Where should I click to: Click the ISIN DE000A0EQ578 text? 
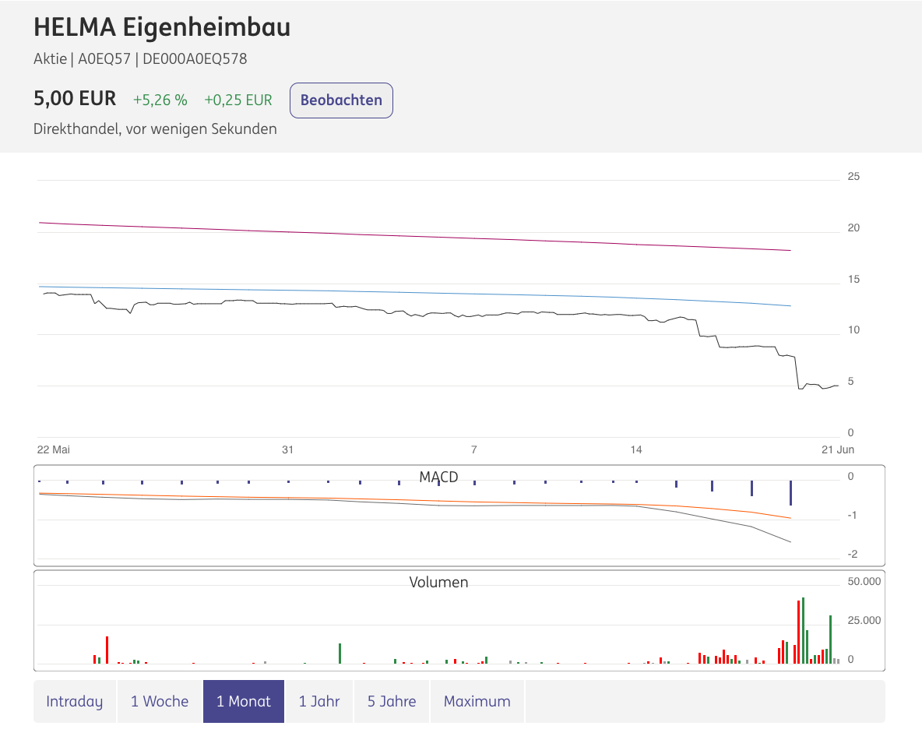pos(195,58)
